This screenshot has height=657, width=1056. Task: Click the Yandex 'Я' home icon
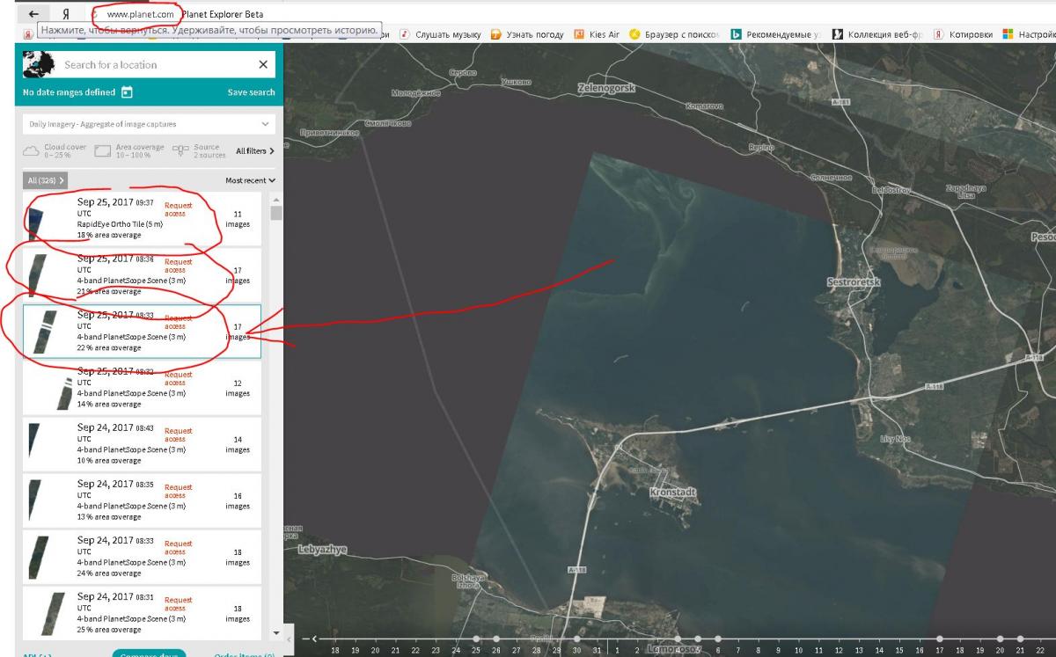(x=66, y=14)
